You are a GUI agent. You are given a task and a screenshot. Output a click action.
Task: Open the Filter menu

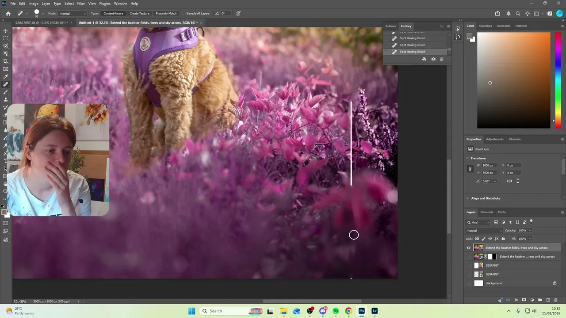point(81,4)
